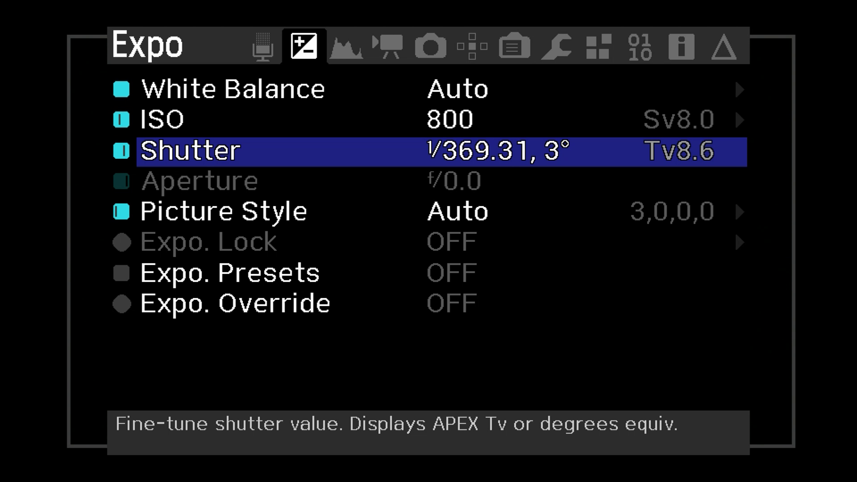The height and width of the screenshot is (482, 857).
Task: Toggle the Expo. Presets indicator
Action: pos(121,273)
